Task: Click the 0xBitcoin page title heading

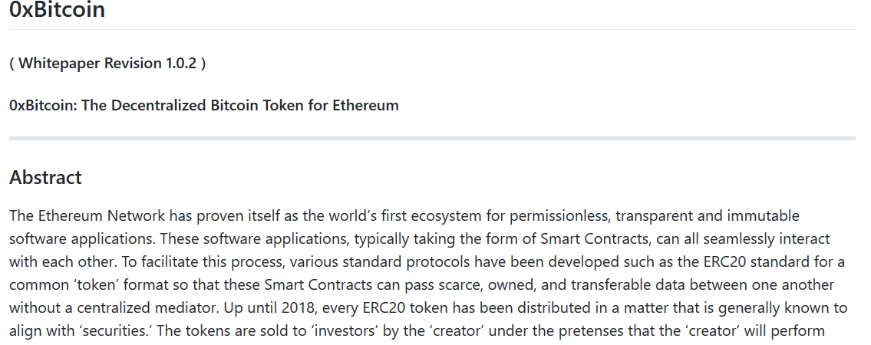Action: click(58, 10)
